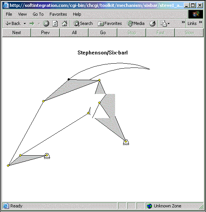Go to the Home page icon
The image size is (206, 212).
(x=64, y=23)
